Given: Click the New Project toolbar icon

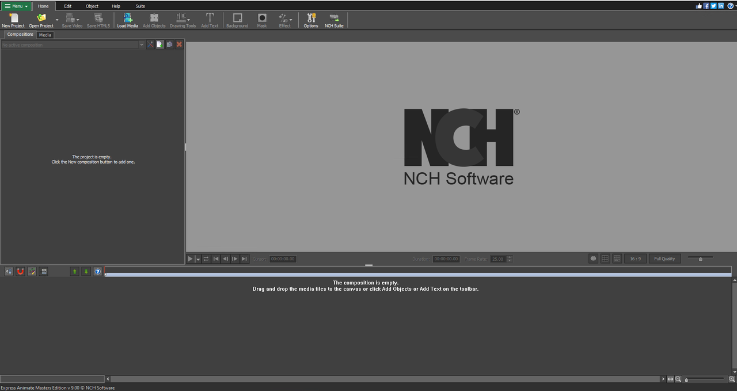Looking at the screenshot, I should (x=13, y=20).
